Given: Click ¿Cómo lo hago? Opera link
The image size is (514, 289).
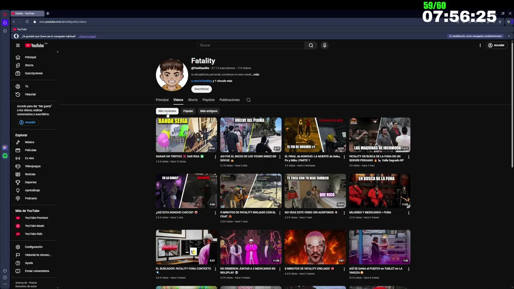Looking at the screenshot, I should point(88,37).
